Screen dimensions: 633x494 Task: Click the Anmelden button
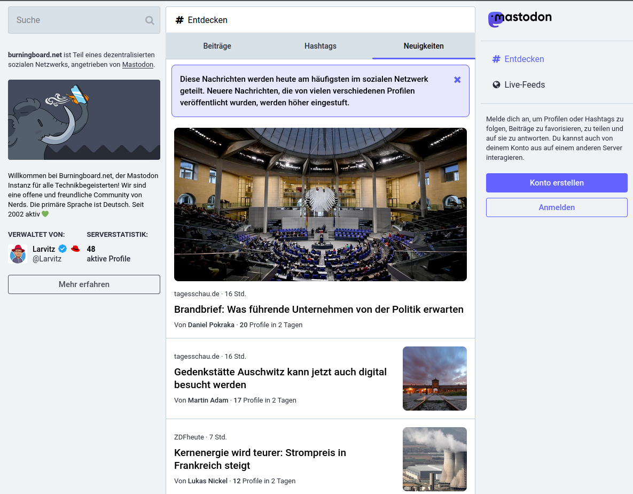pyautogui.click(x=556, y=207)
